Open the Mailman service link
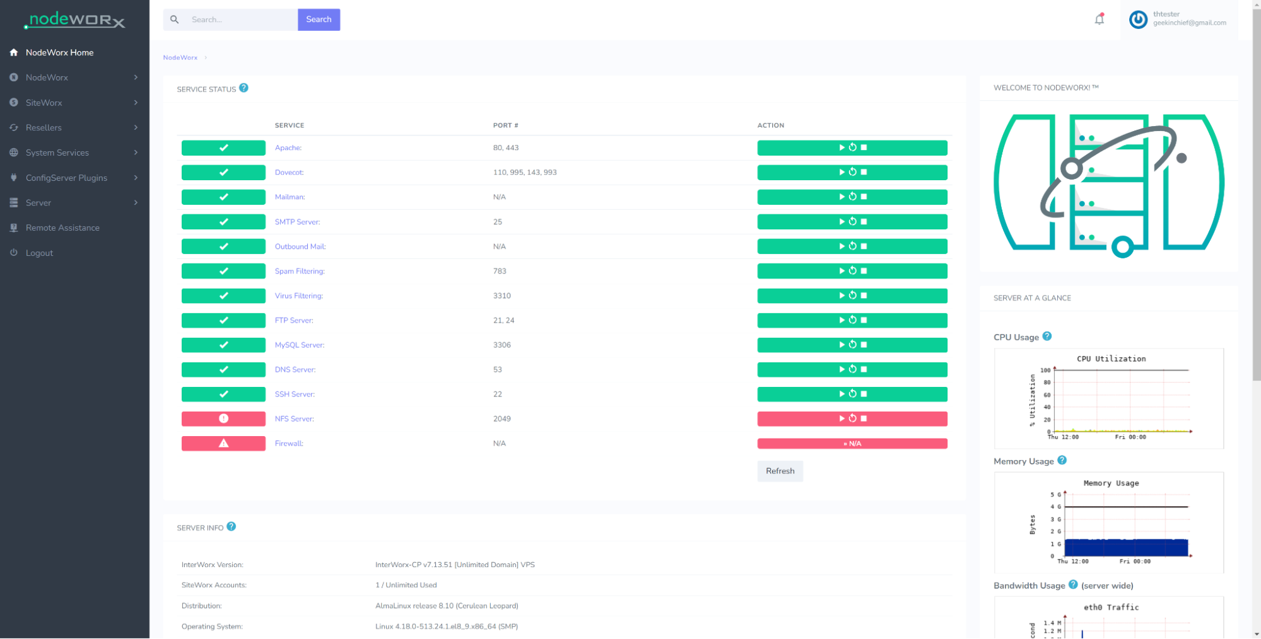The width and height of the screenshot is (1261, 639). tap(290, 197)
